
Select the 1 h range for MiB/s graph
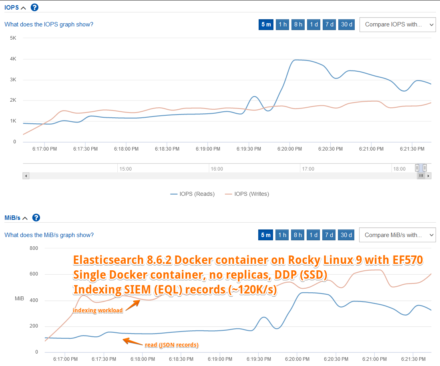click(282, 235)
